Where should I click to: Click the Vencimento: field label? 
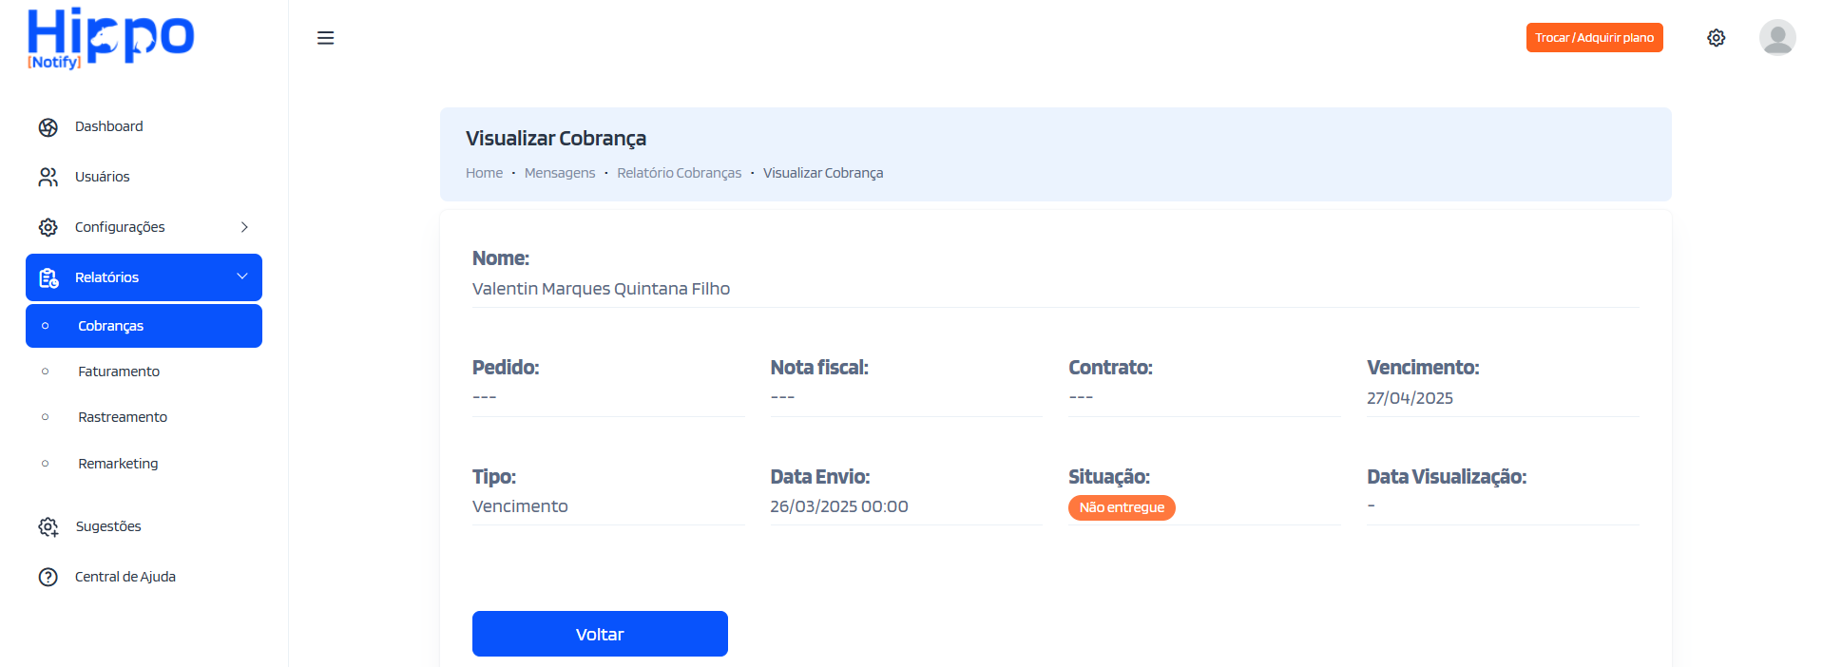point(1423,368)
